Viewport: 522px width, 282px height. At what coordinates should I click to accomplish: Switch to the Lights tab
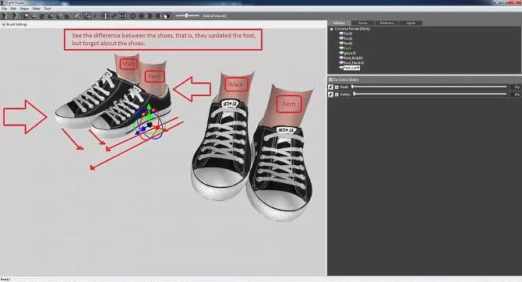tap(411, 23)
